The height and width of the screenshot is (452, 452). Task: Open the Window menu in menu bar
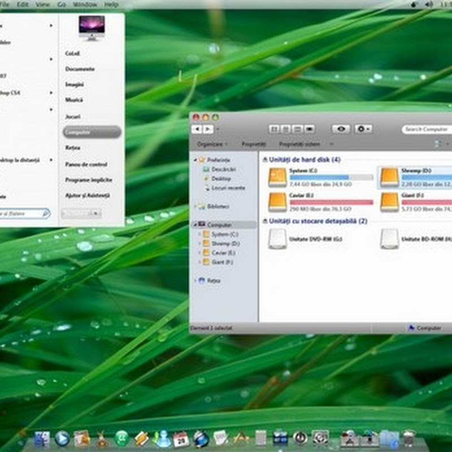(x=85, y=4)
